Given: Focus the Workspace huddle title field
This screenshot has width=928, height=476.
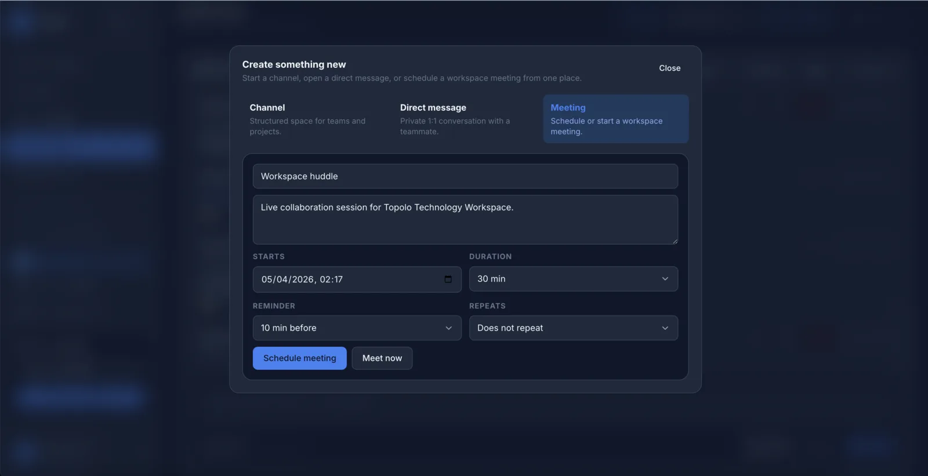Looking at the screenshot, I should 465,176.
